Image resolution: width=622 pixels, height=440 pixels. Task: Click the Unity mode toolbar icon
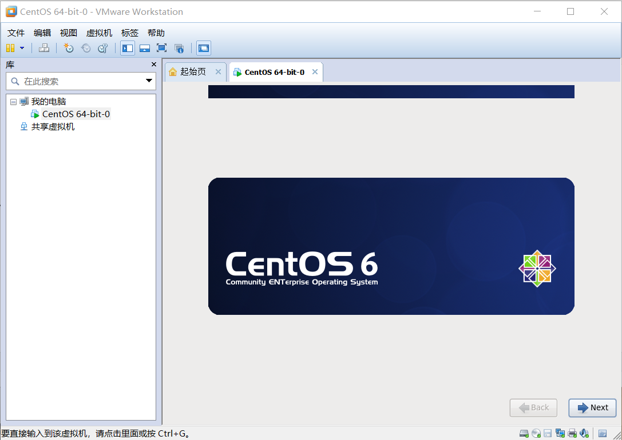point(179,48)
